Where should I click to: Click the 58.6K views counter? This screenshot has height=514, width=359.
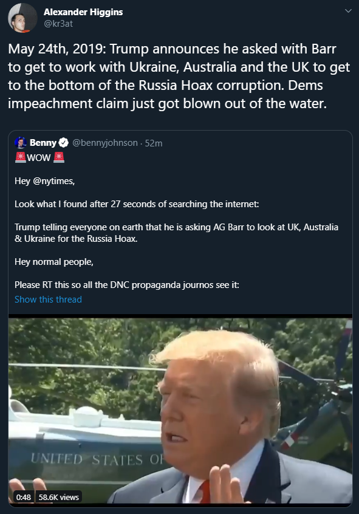pos(59,497)
